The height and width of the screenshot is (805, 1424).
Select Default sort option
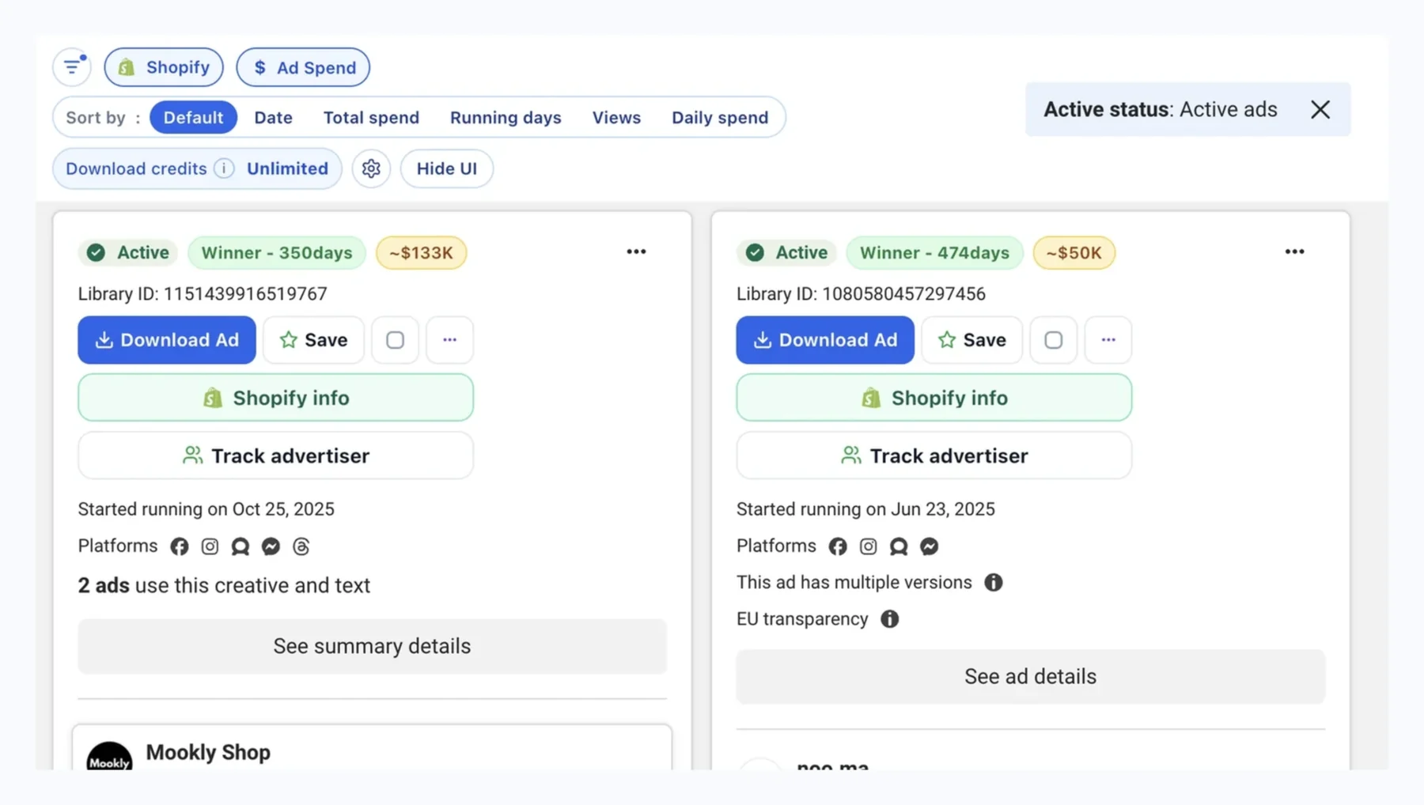[x=193, y=117]
